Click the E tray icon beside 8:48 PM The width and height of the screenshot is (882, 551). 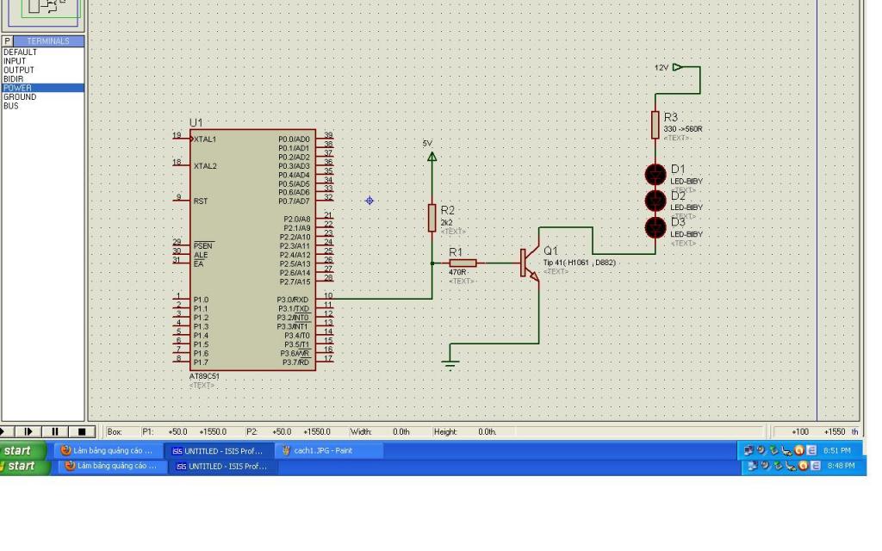click(816, 466)
